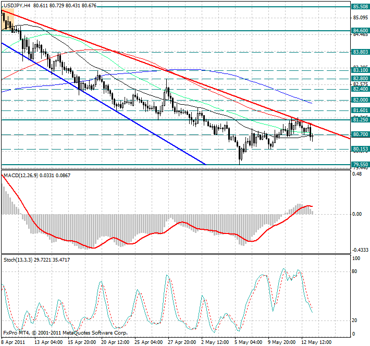
Task: Click the 82.000 price level label
Action: click(x=360, y=100)
